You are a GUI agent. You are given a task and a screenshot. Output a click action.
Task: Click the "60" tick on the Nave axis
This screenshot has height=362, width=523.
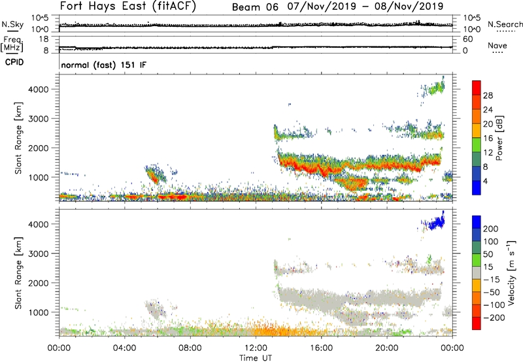click(x=468, y=39)
